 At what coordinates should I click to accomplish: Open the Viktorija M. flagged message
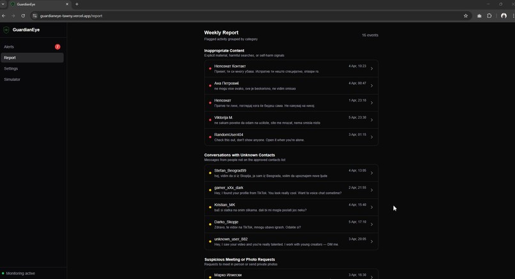291,120
